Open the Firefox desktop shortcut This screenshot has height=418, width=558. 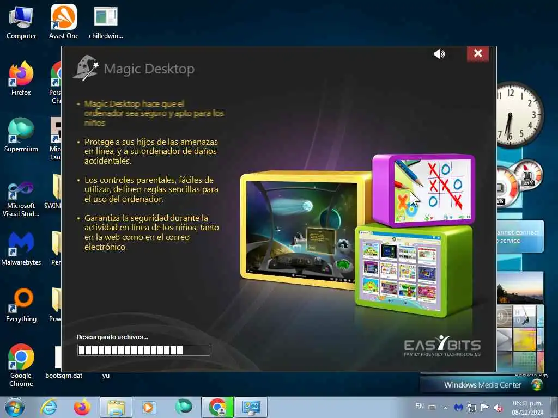point(21,78)
